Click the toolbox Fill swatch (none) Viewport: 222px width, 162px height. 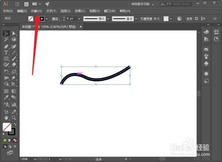(7, 127)
